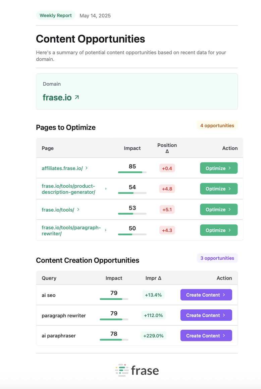Open the frase.io domain link
261x389 pixels.
pos(57,97)
